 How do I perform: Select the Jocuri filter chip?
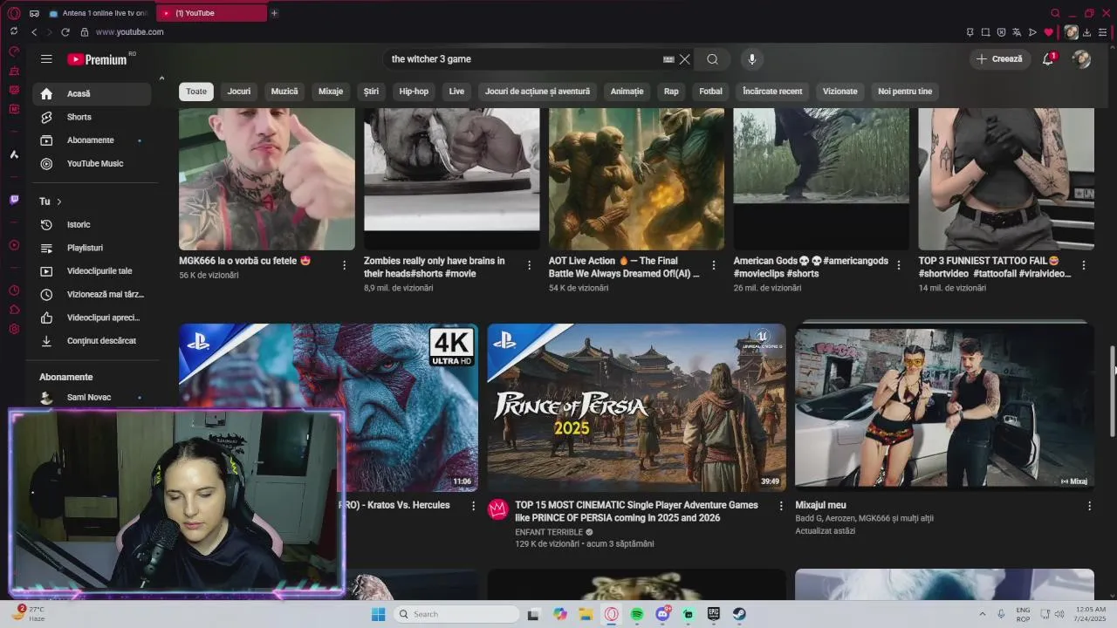click(x=239, y=92)
